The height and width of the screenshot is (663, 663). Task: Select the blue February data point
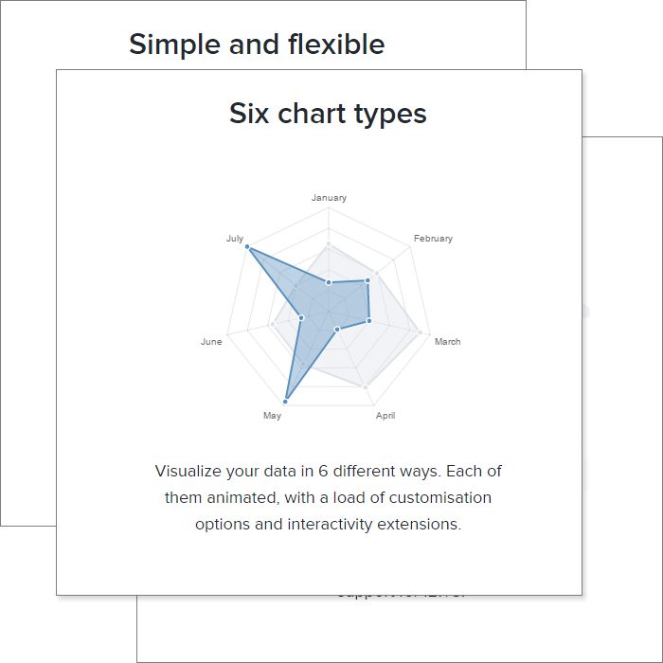pos(367,280)
